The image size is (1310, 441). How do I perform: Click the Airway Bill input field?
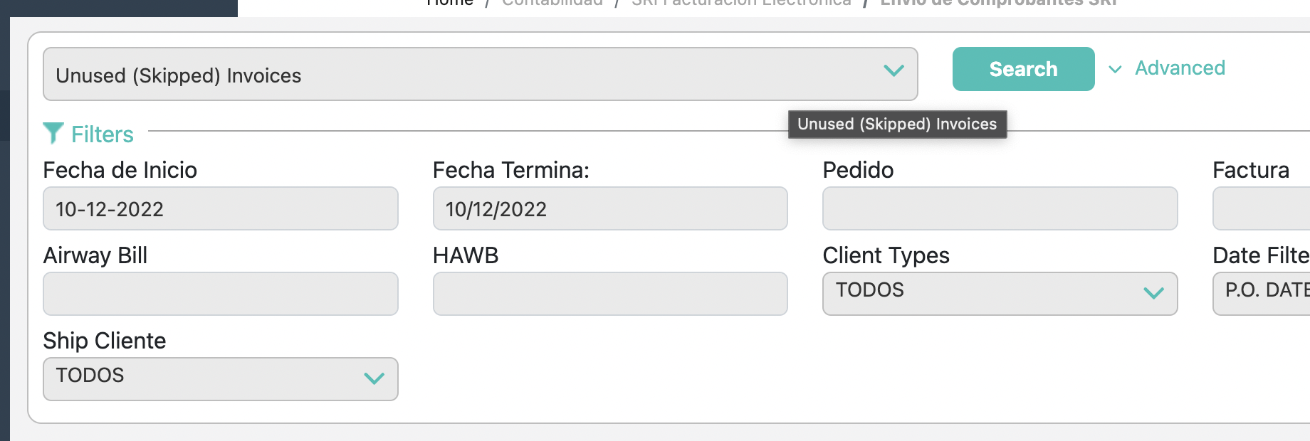coord(220,294)
